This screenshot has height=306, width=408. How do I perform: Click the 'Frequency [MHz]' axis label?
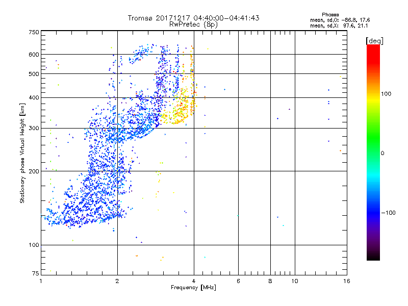[193, 288]
